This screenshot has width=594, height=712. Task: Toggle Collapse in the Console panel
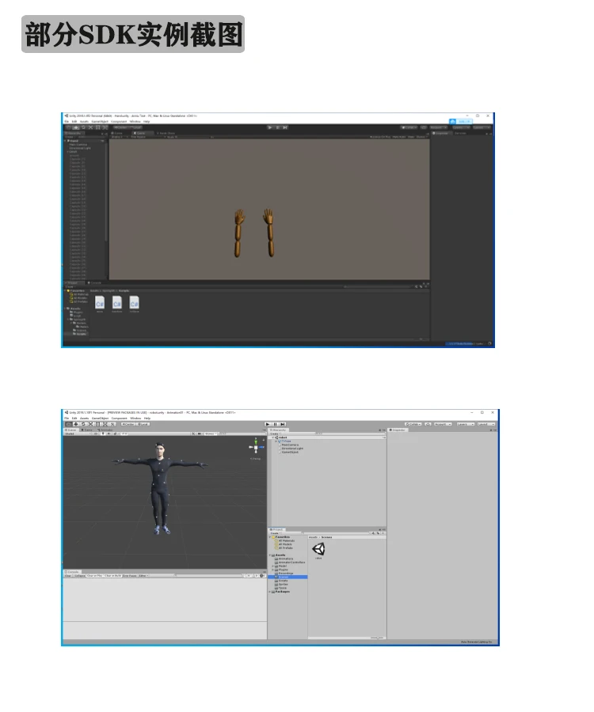point(80,575)
